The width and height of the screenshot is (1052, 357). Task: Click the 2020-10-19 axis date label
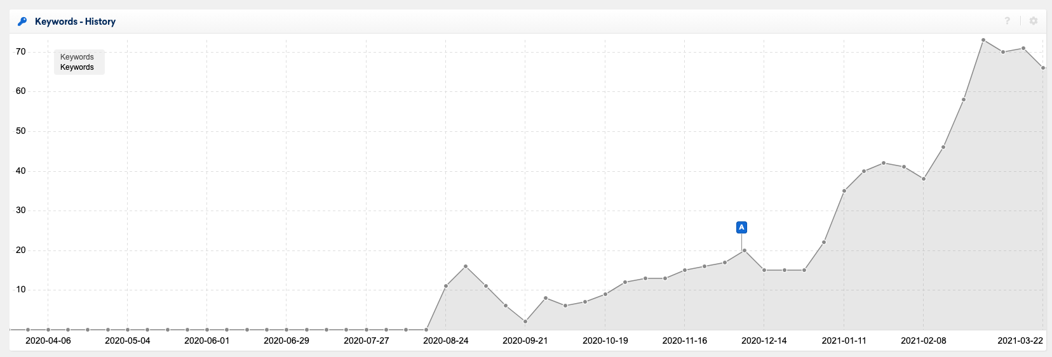pos(605,341)
